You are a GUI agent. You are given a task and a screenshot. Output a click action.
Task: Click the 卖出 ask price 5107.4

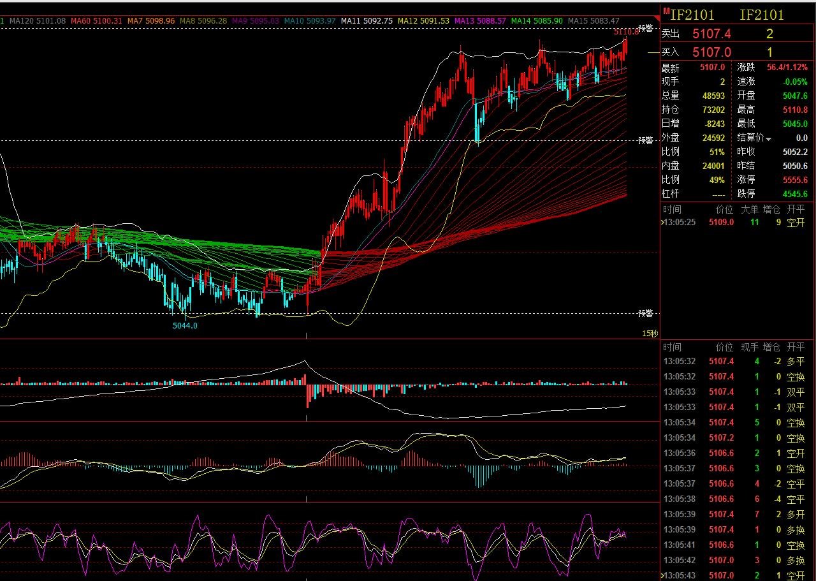pyautogui.click(x=711, y=34)
